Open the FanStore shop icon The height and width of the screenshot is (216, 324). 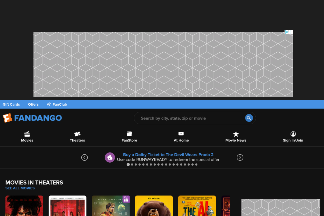click(x=129, y=134)
